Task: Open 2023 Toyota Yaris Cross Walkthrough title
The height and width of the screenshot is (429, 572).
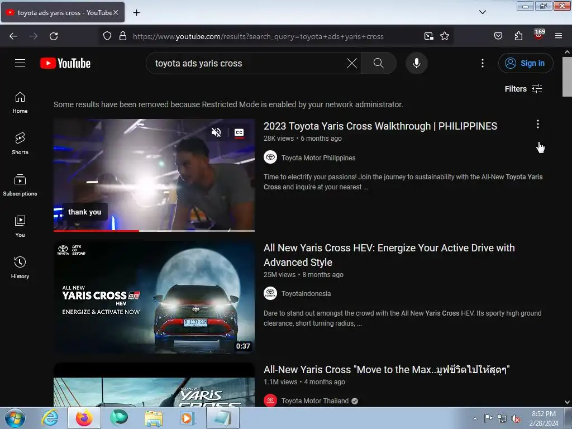Action: point(380,126)
